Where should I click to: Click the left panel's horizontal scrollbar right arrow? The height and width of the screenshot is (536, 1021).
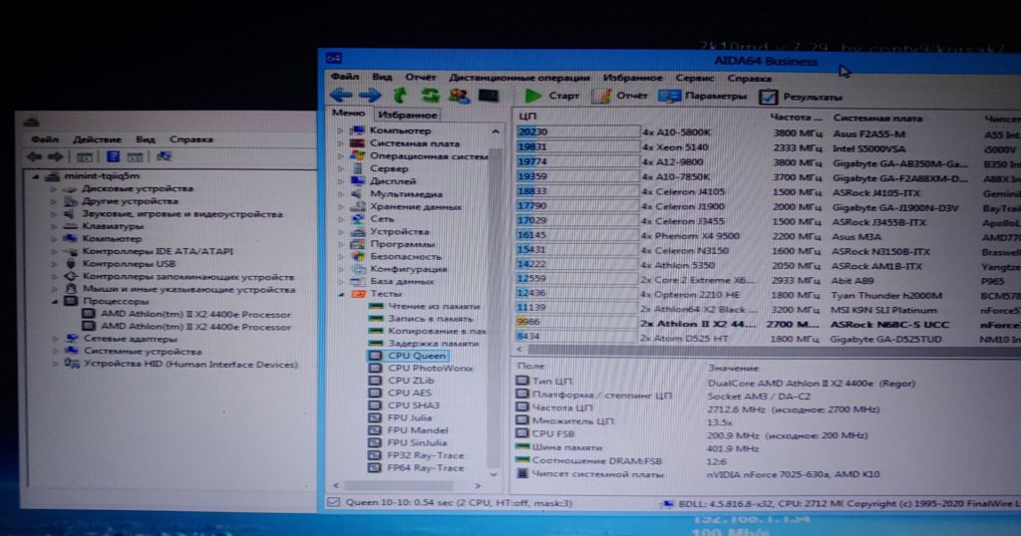478,486
